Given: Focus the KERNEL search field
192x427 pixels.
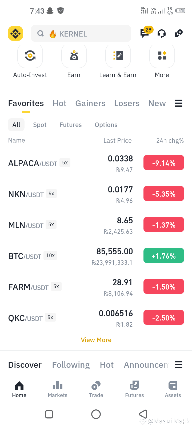Looking at the screenshot, I should coord(81,33).
